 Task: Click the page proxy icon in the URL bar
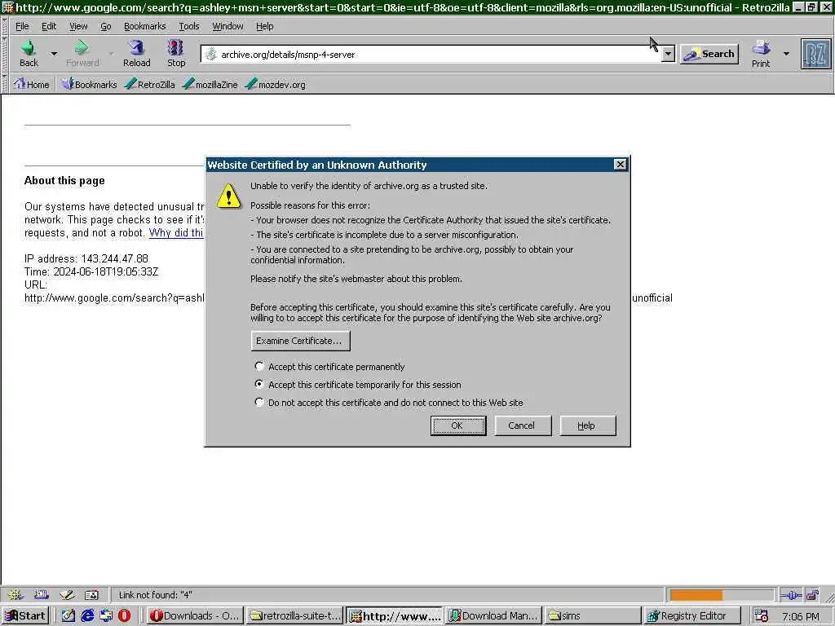coord(211,54)
